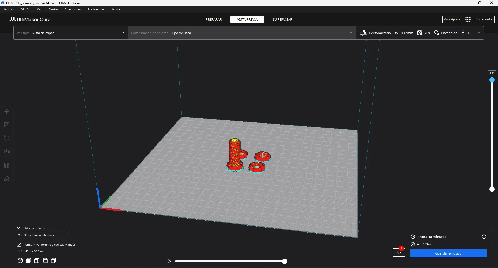Image resolution: width=498 pixels, height=268 pixels.
Task: Open the Tipo de línea color scheme dropdown
Action: coord(241,33)
